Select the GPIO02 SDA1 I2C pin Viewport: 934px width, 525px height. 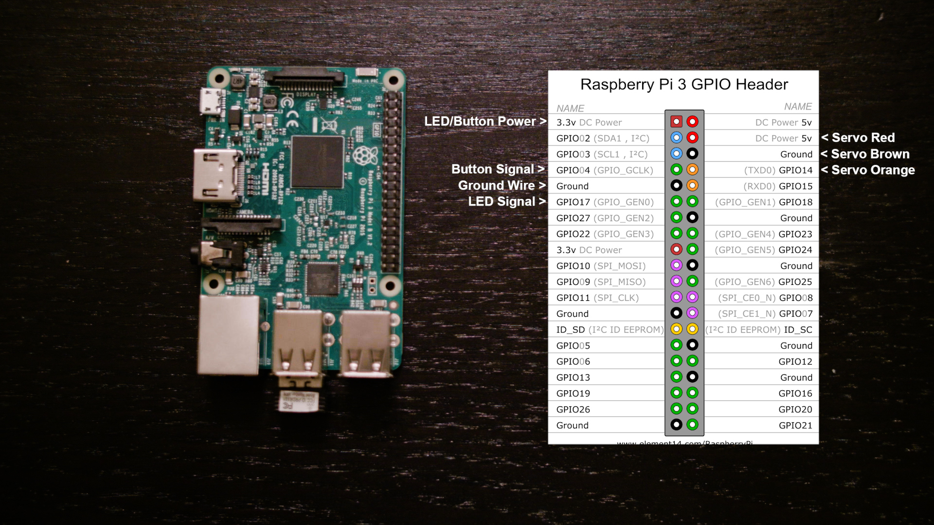coord(676,137)
